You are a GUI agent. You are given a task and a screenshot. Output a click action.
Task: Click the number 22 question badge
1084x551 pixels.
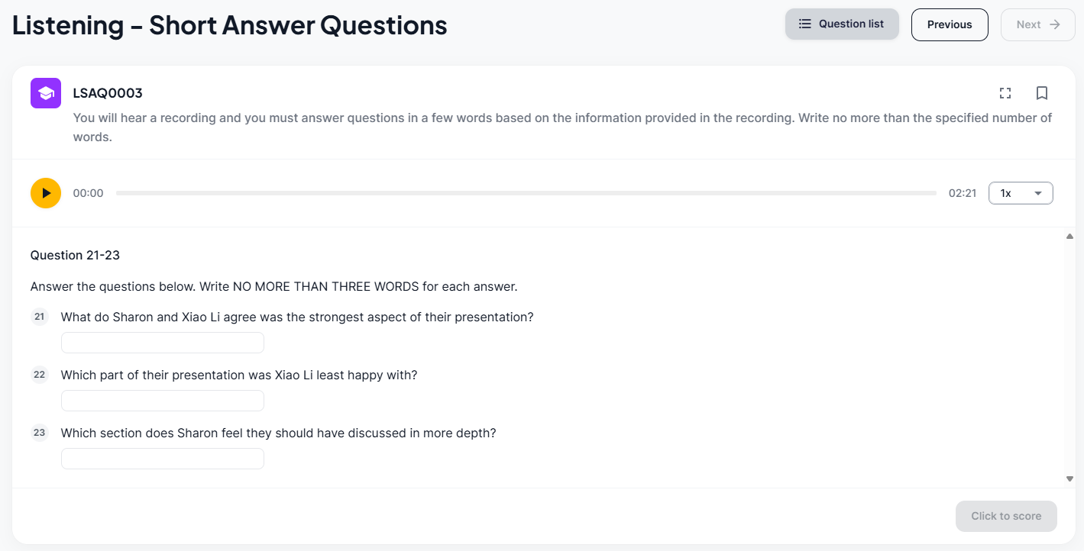click(40, 375)
